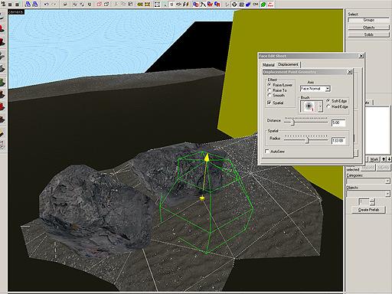
Task: Click the Create Prefab button
Action: (x=368, y=210)
